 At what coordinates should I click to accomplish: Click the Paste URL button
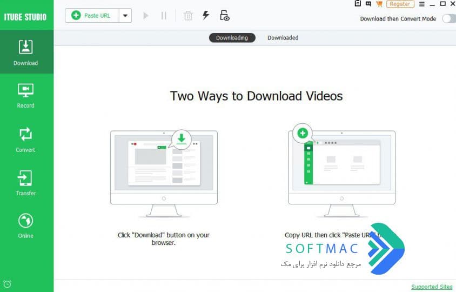[x=92, y=16]
